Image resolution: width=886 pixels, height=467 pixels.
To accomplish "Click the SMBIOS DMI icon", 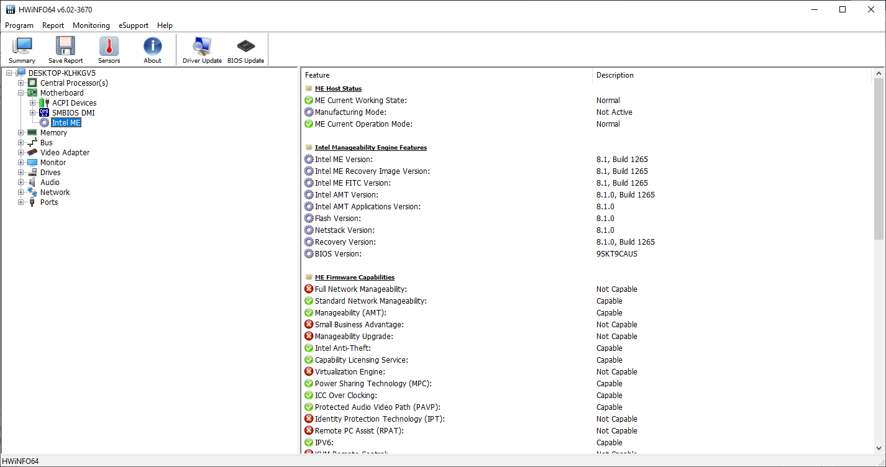I will tap(44, 113).
